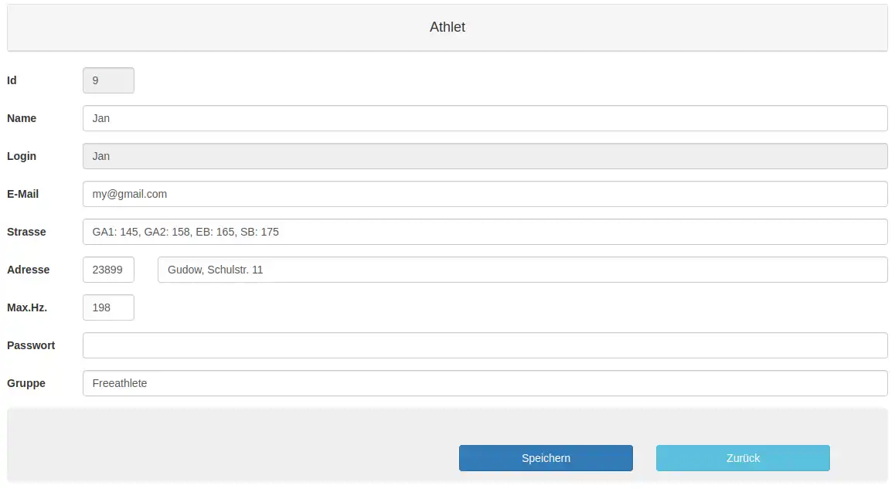Click the Max.Hz. field showing 198
Screen dimensions: 895x489
(x=108, y=307)
